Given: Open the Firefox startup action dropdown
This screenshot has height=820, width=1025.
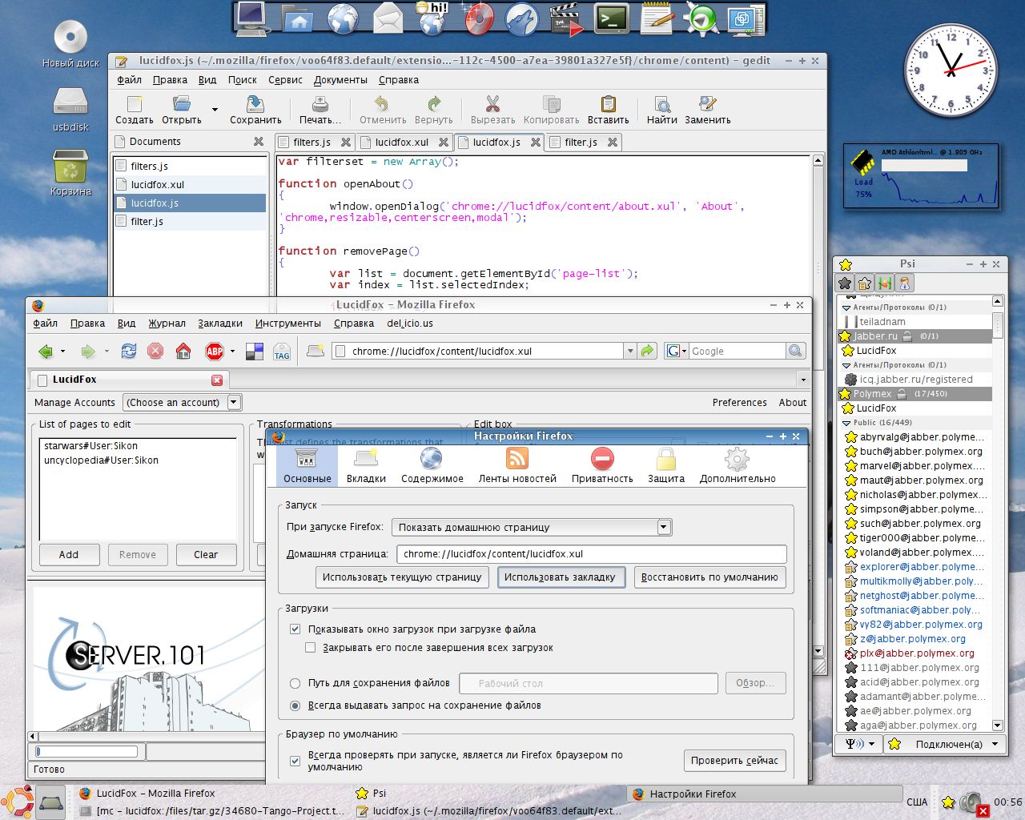Looking at the screenshot, I should tap(532, 528).
